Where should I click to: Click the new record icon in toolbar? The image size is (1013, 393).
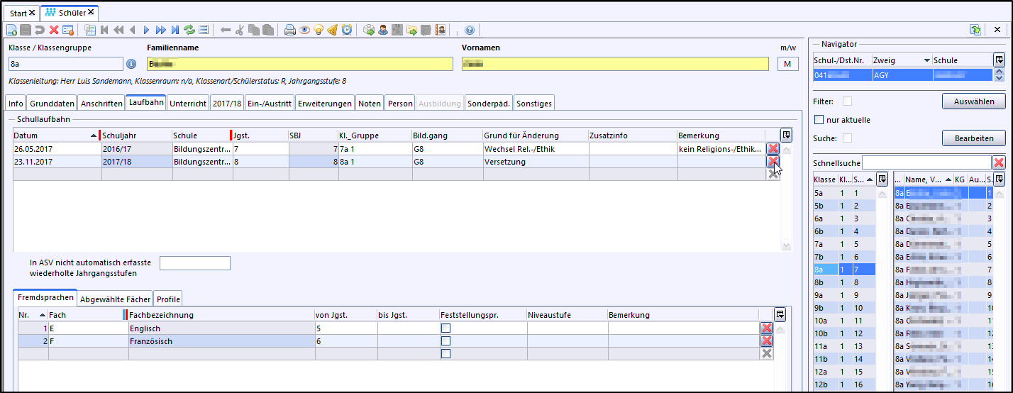coord(11,30)
